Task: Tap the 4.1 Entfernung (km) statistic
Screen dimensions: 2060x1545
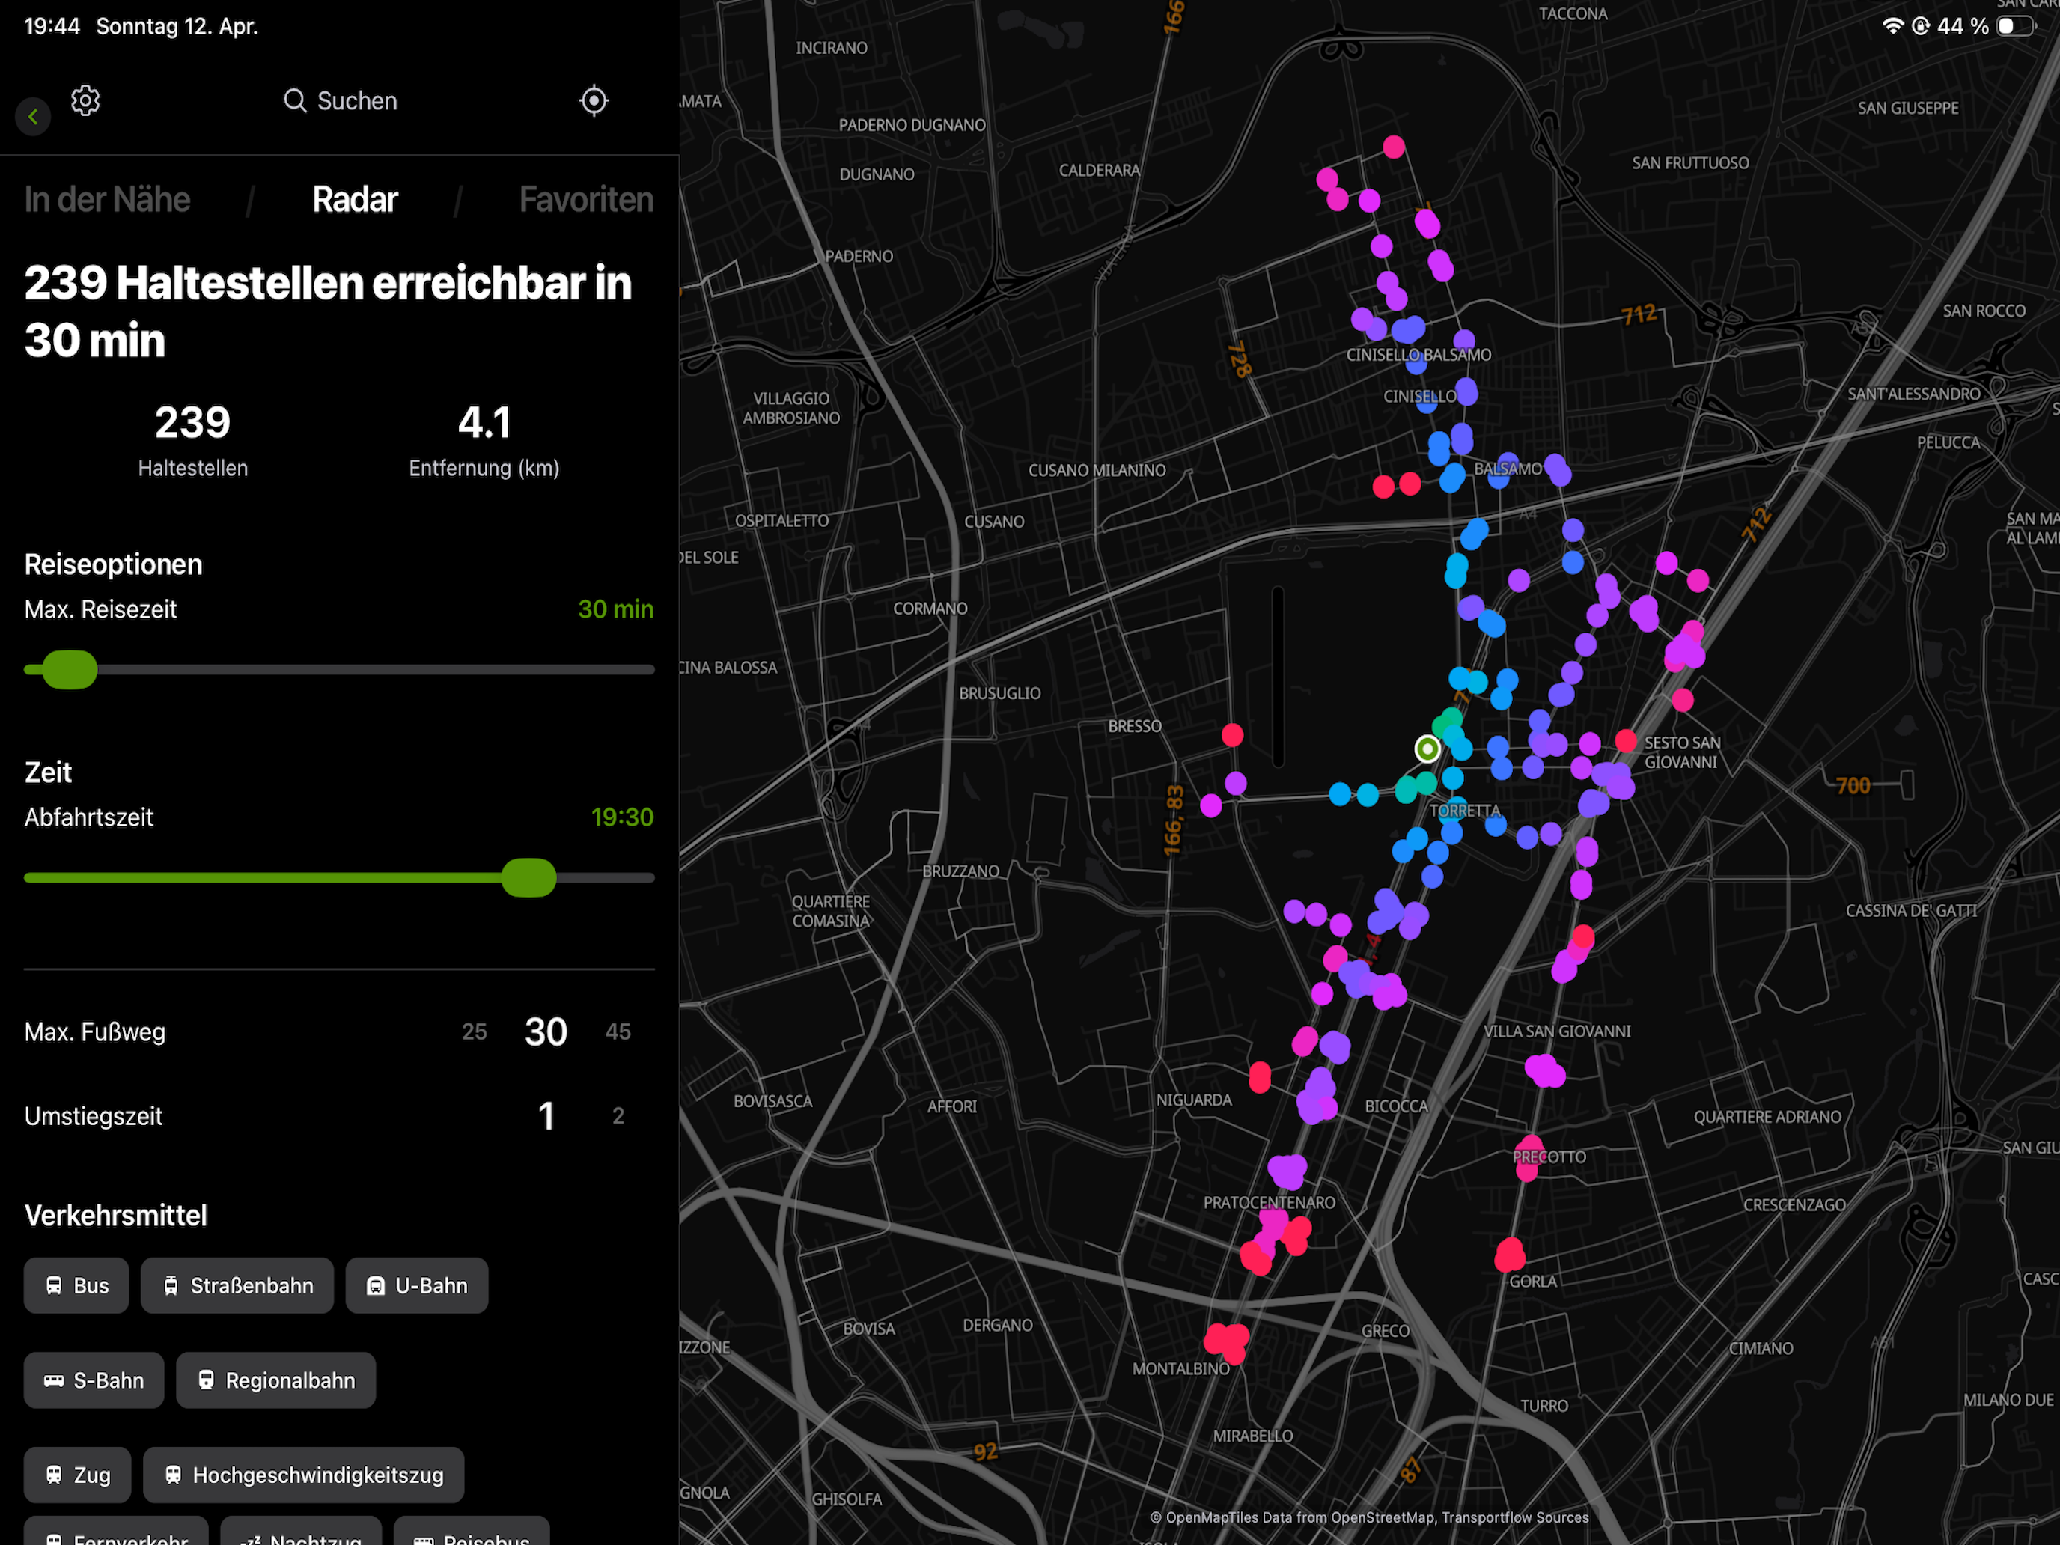Action: (x=484, y=440)
